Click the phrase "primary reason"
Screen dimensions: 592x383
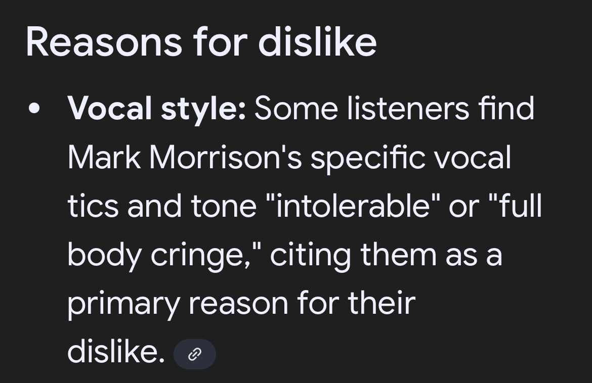coord(178,303)
